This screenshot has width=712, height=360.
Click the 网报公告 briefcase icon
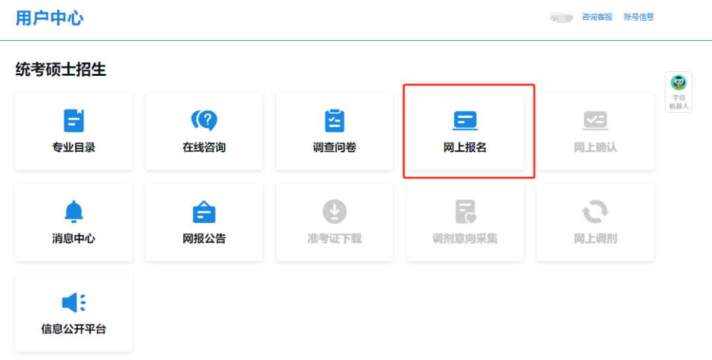coord(204,212)
